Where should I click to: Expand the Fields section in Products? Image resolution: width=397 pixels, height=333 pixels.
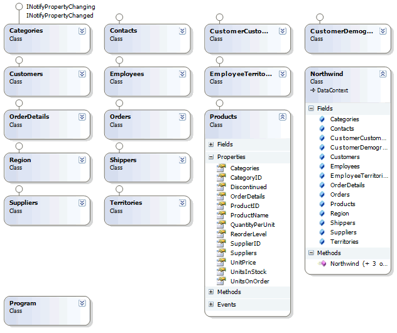[x=211, y=145]
